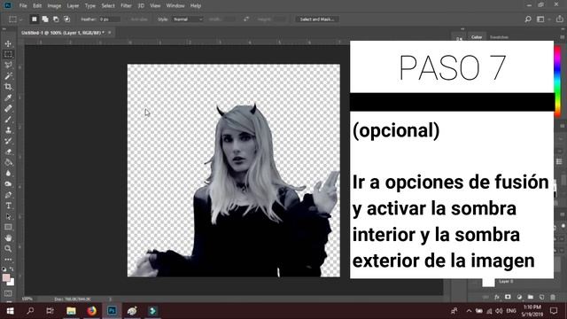Image resolution: width=567 pixels, height=319 pixels.
Task: Choose New Selection mode in options bar
Action: (34, 19)
